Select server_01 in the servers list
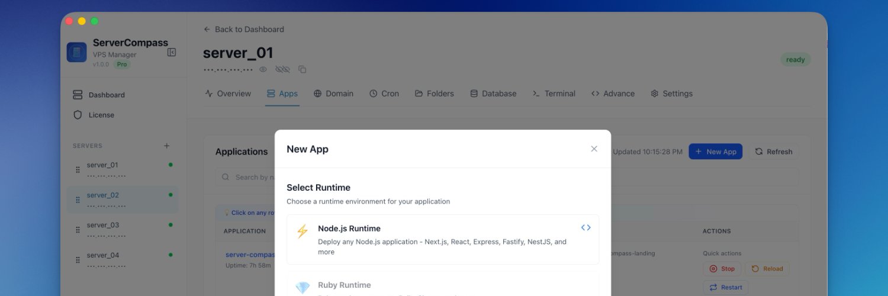 (x=123, y=169)
